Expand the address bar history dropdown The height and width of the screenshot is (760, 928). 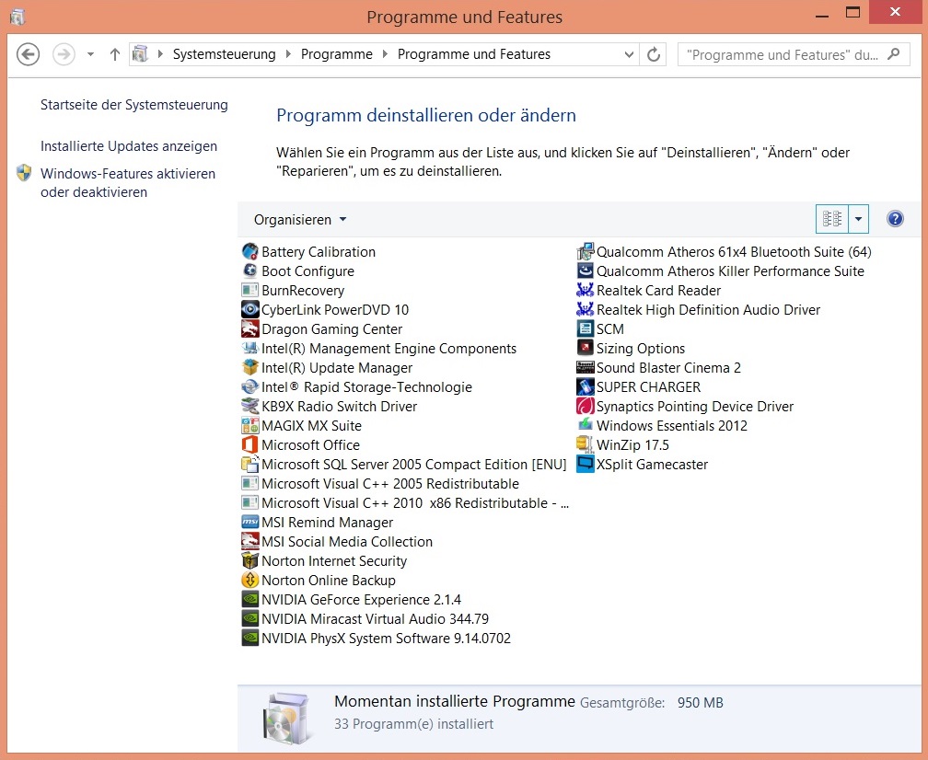(629, 54)
